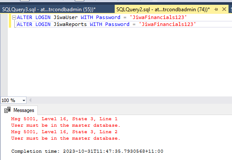Click the Completion time line
The image size is (232, 160).
(x=87, y=151)
